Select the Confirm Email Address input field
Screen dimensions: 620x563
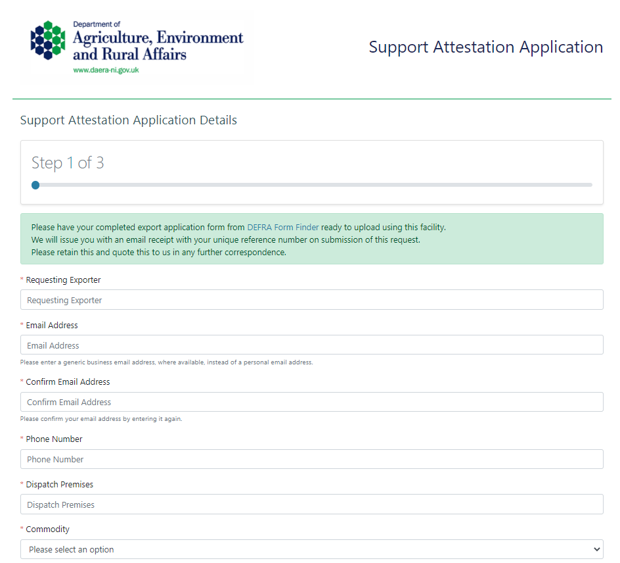click(311, 402)
